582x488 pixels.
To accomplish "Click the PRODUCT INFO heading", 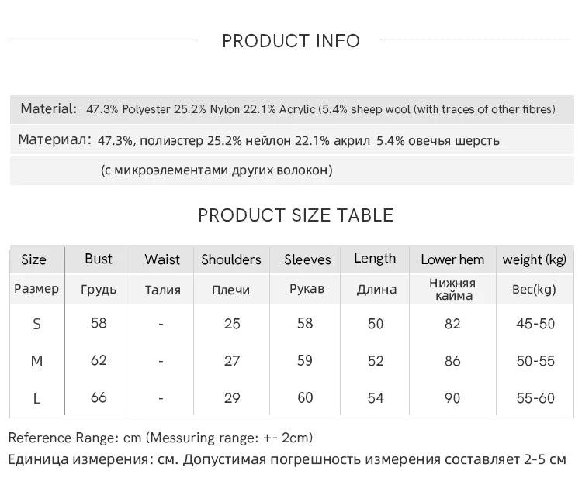I will [x=291, y=41].
